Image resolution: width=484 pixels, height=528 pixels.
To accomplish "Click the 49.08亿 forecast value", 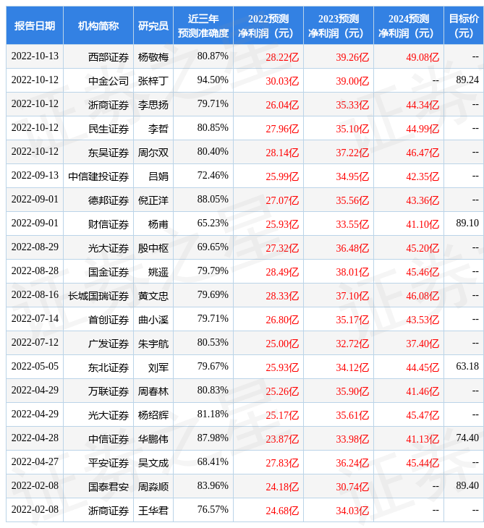I will 423,57.
